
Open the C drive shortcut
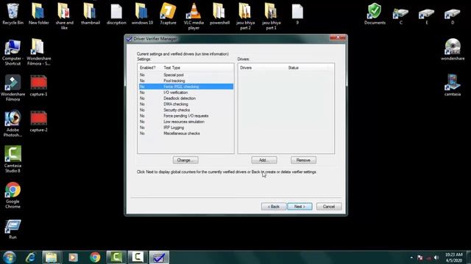point(400,15)
